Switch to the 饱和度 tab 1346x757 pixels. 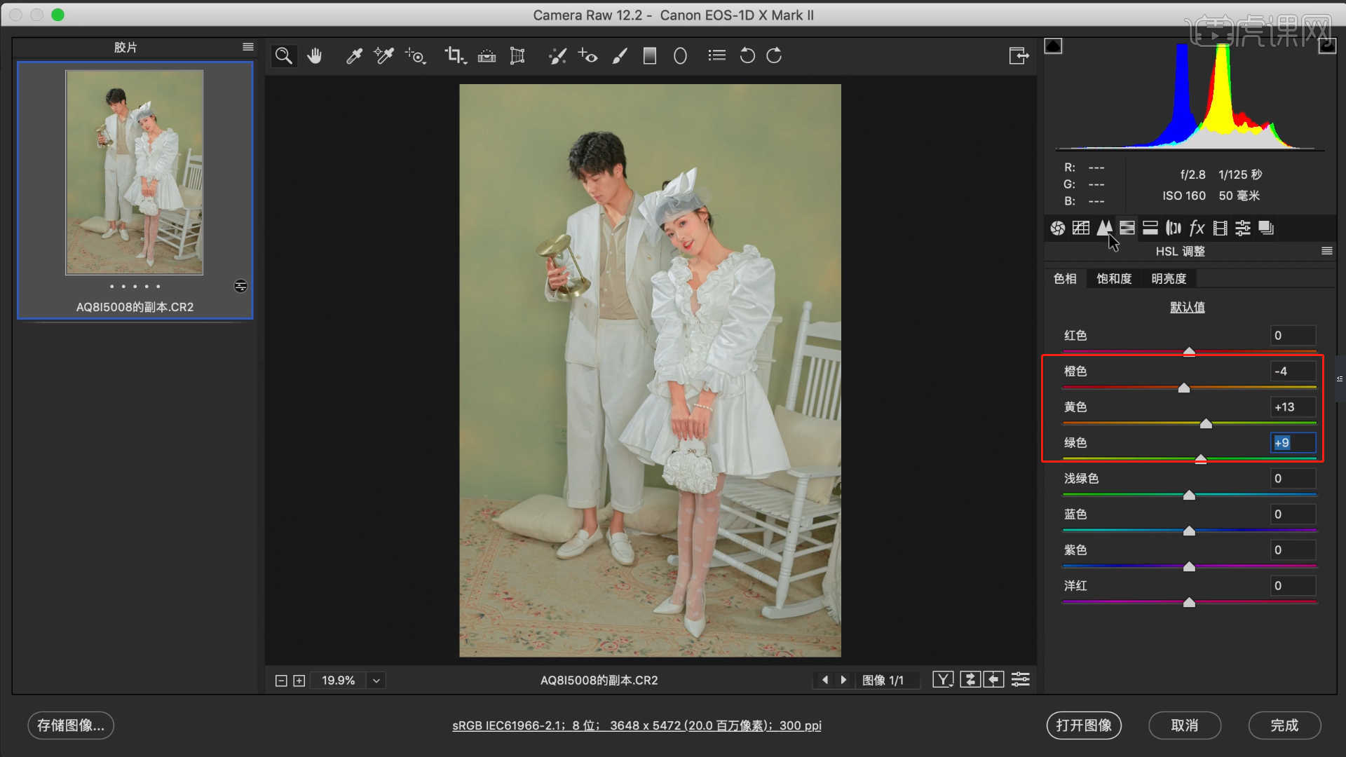(x=1114, y=279)
